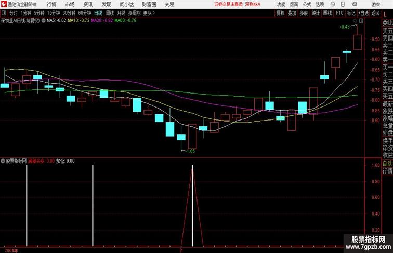Open the 公式 menu
The width and height of the screenshot is (393, 253).
(x=307, y=4)
